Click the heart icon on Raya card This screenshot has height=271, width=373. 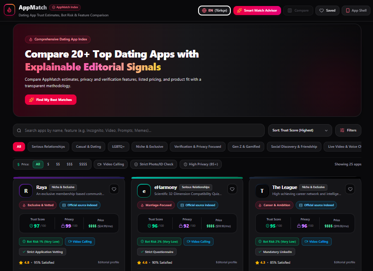(114, 189)
